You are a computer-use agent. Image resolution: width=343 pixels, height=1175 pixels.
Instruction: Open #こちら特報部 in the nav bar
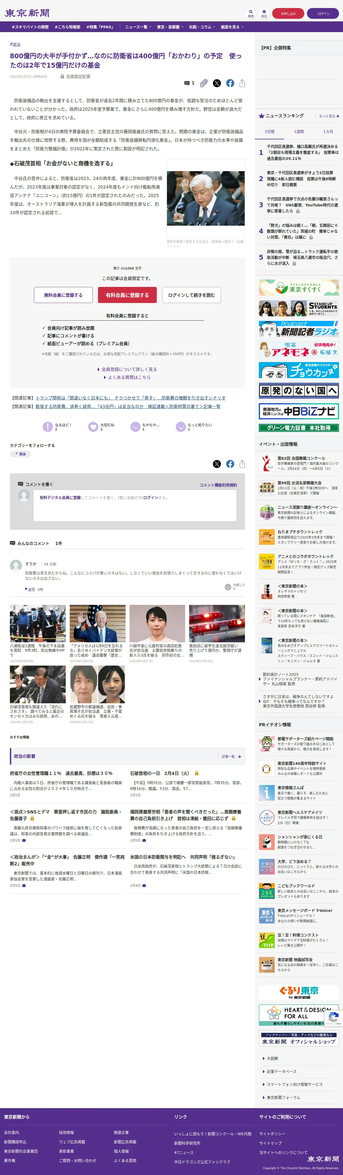67,27
